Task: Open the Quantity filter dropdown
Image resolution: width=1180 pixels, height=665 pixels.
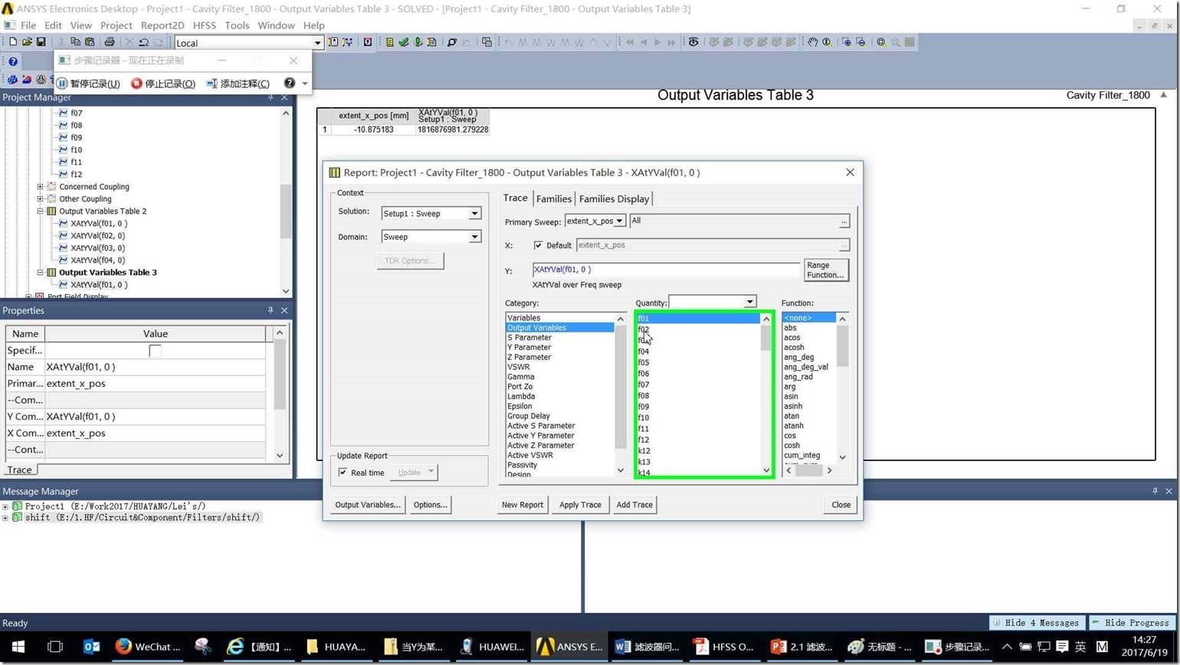Action: point(750,302)
